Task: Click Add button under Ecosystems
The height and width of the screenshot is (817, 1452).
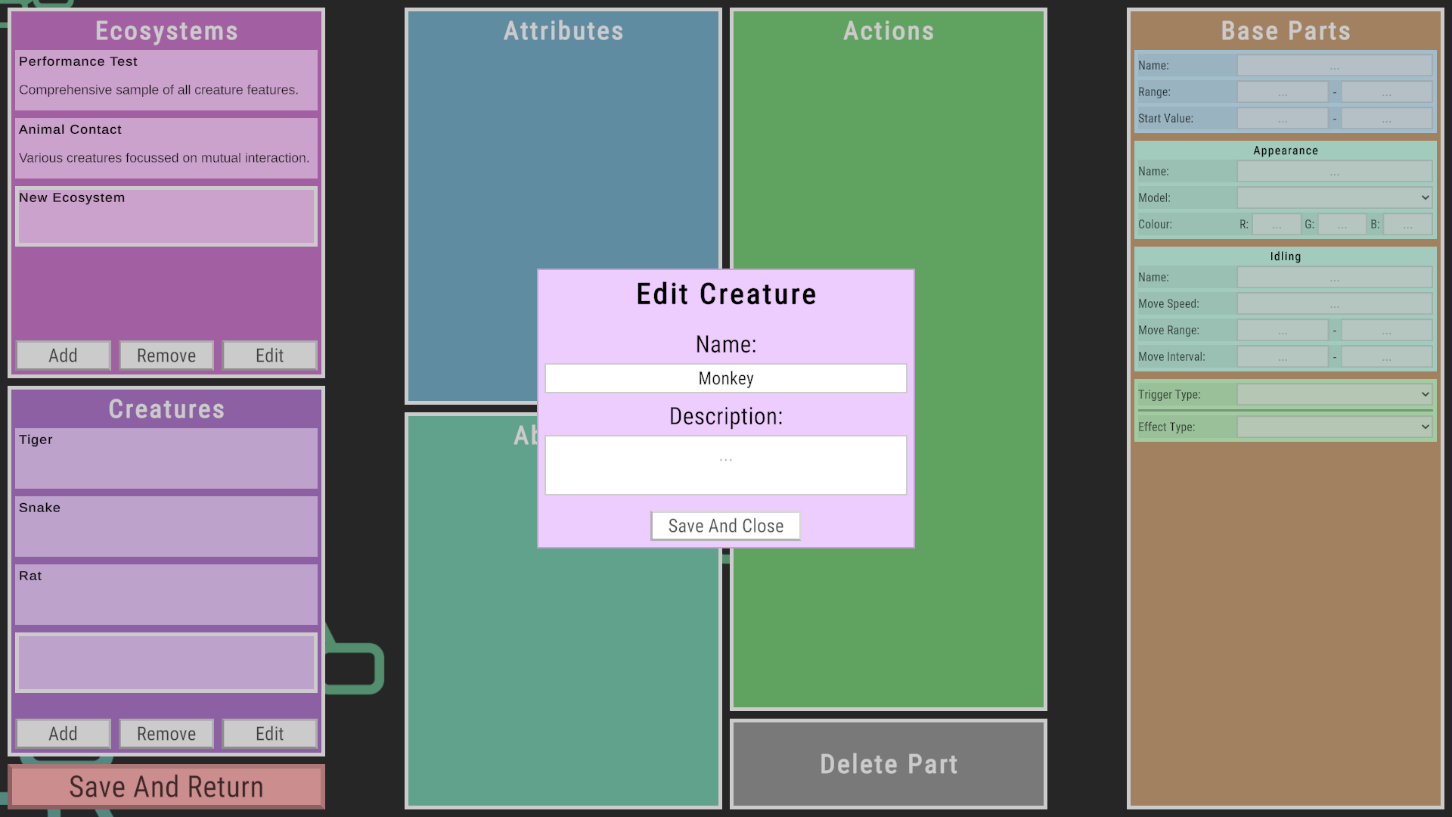Action: coord(64,356)
